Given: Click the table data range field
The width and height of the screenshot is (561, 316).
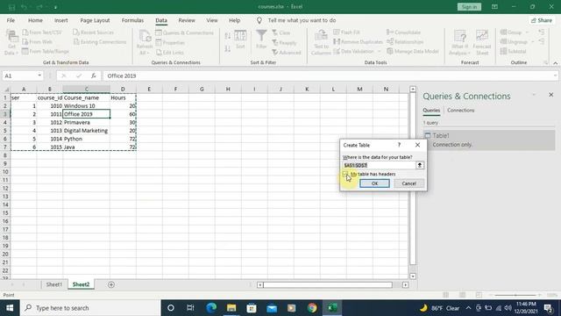Looking at the screenshot, I should click(379, 165).
